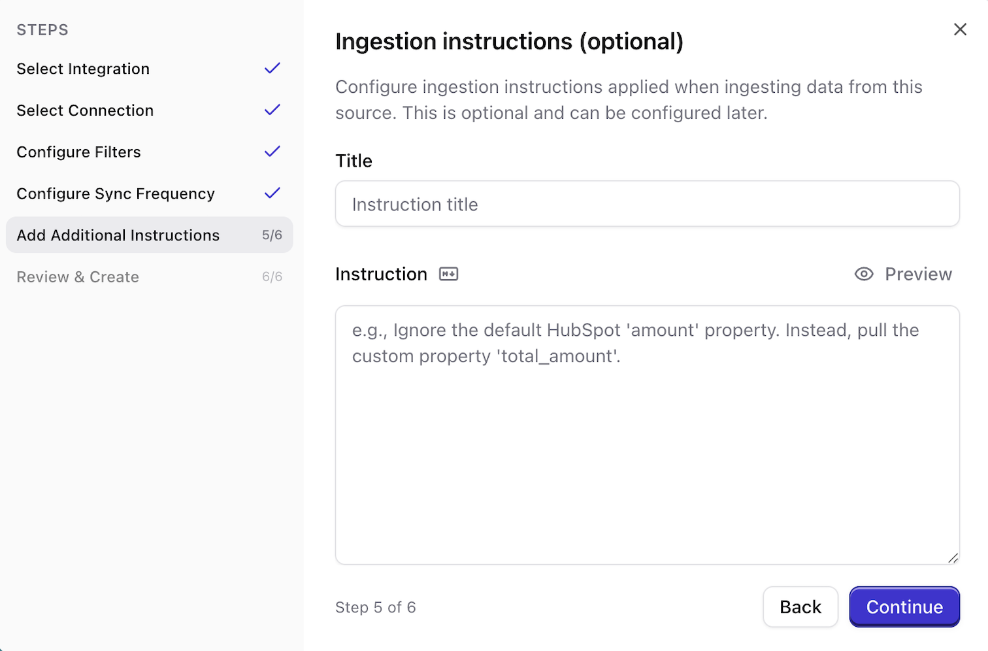988x651 pixels.
Task: Toggle the instruction Preview mode
Action: (x=918, y=274)
